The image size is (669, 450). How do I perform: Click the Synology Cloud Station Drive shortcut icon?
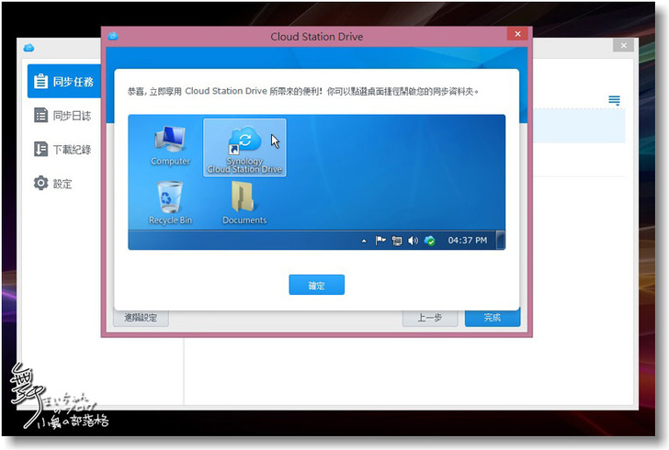click(244, 147)
